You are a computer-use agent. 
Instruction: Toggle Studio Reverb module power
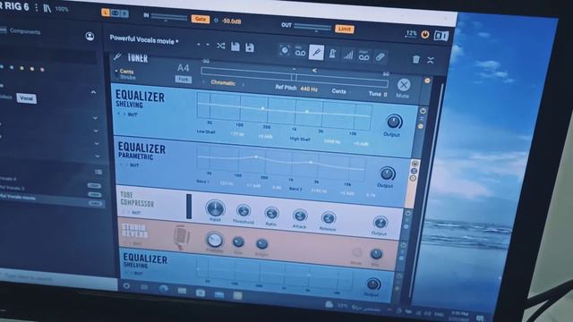403,245
